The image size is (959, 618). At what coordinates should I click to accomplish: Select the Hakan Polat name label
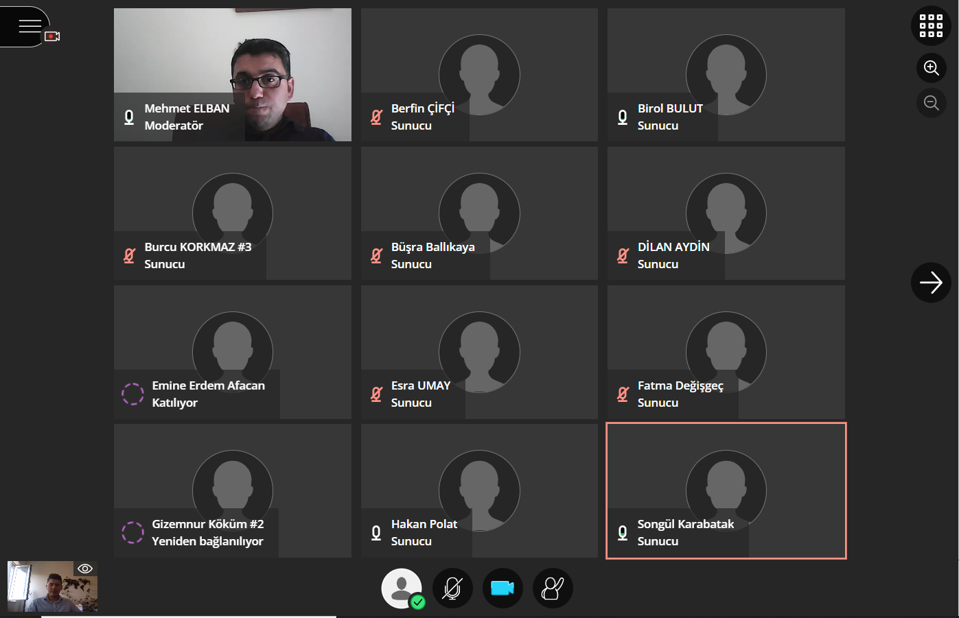click(424, 524)
